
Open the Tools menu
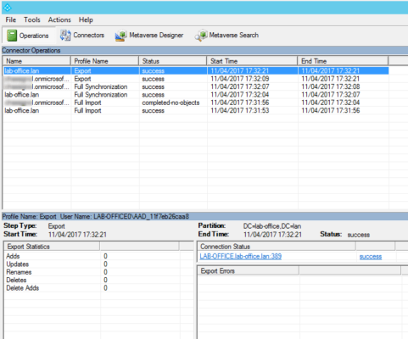coord(32,19)
